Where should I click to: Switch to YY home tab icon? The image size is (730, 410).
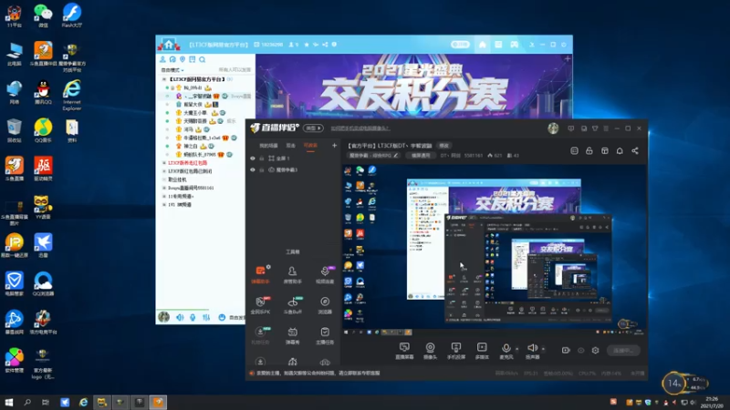point(483,45)
